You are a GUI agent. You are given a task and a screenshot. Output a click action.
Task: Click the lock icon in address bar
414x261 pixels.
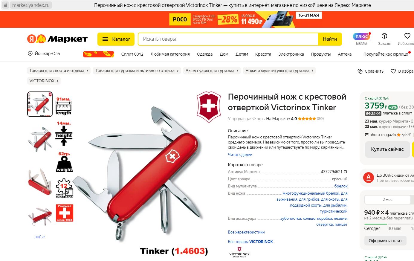tap(5, 5)
